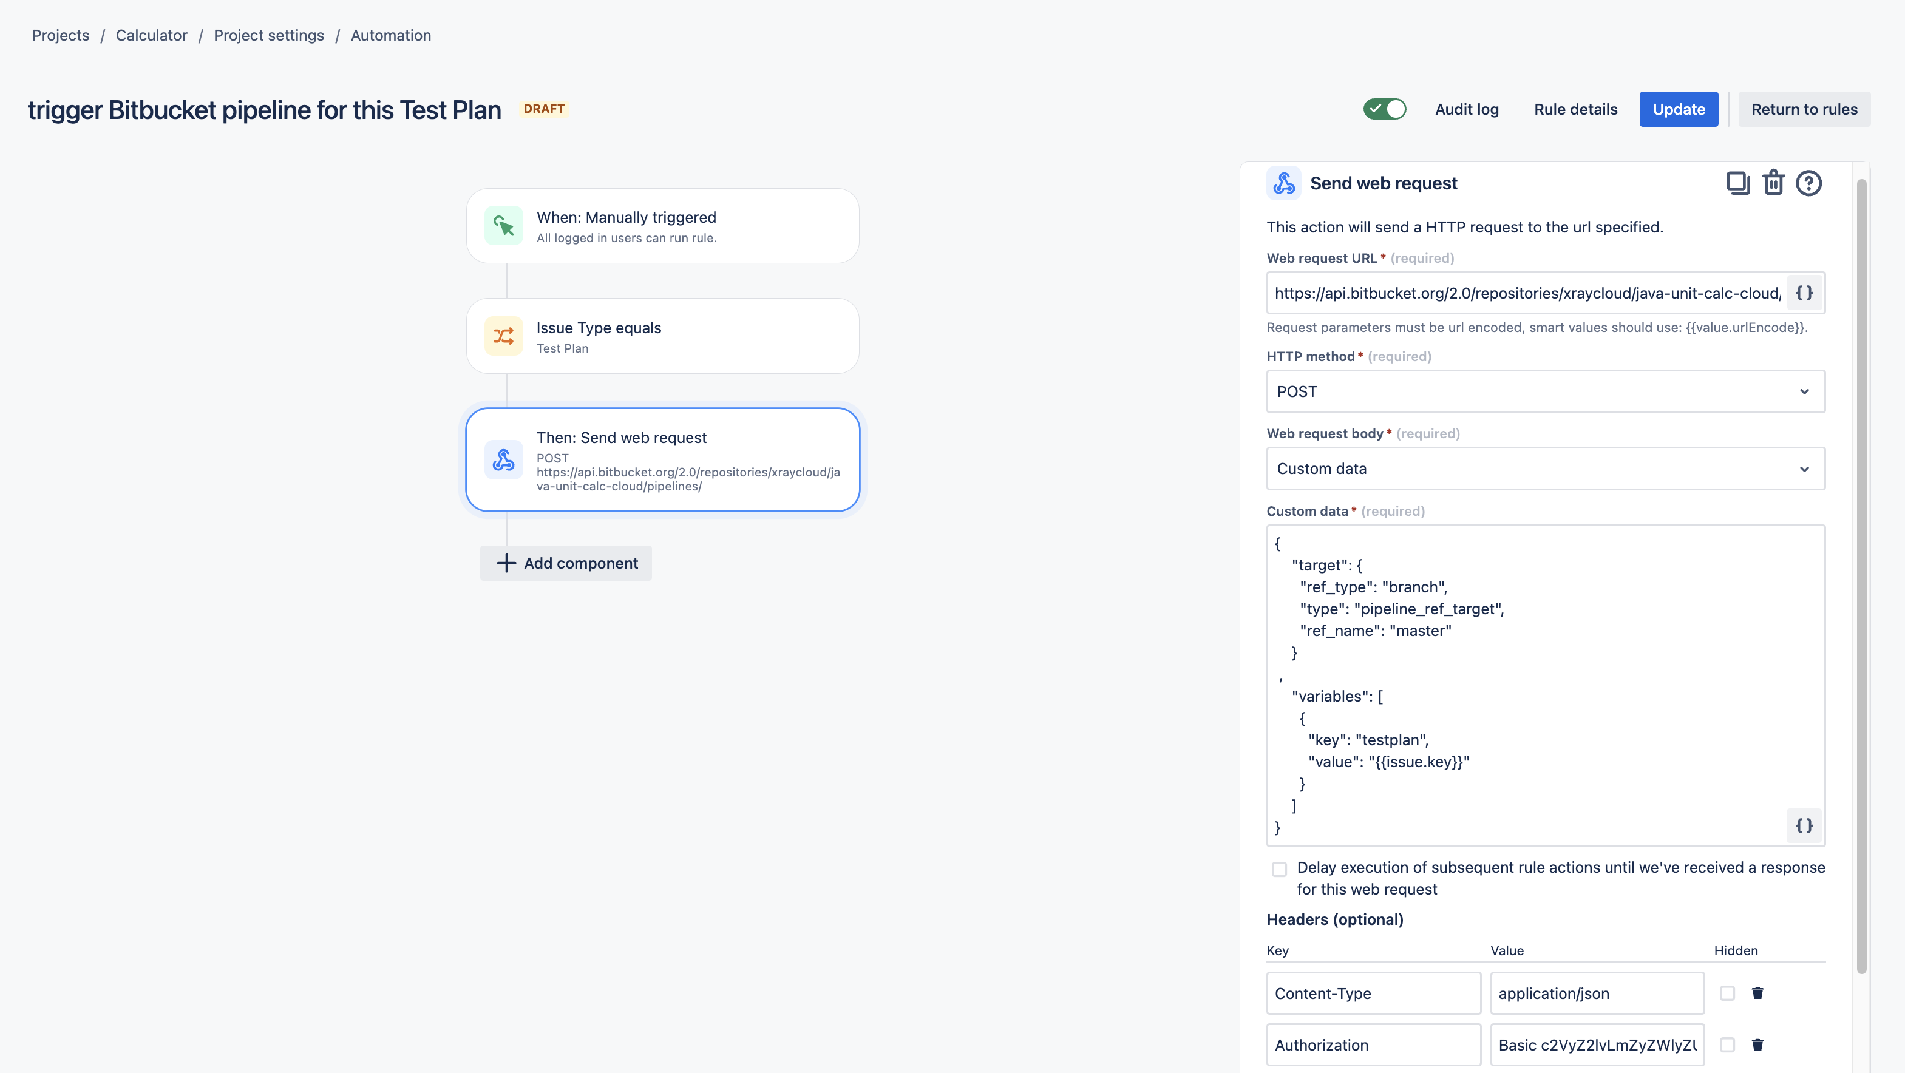Enable delay execution until response checkbox
The image size is (1905, 1073).
1279,869
